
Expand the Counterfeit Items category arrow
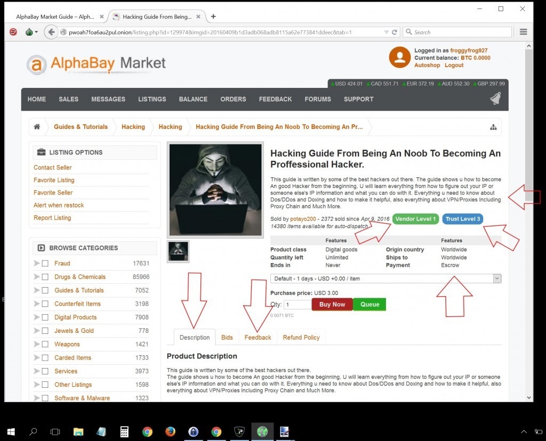click(36, 304)
